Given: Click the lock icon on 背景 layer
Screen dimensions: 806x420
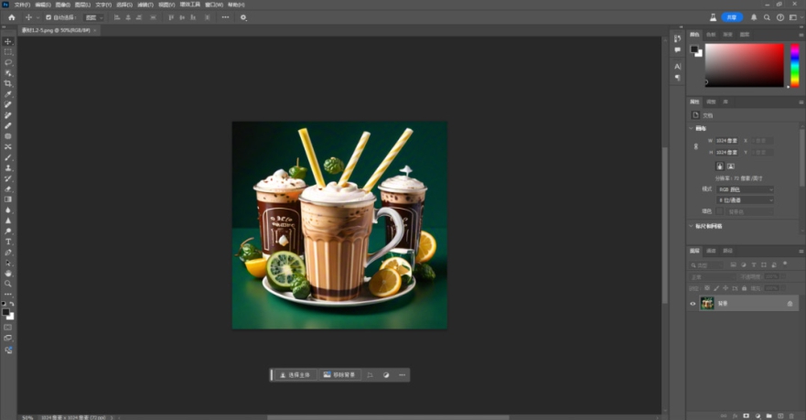Looking at the screenshot, I should [x=790, y=303].
